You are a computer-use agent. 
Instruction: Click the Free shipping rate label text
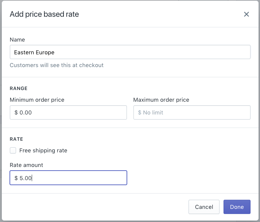pos(43,150)
